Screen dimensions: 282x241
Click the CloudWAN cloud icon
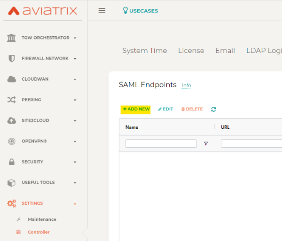(12, 79)
